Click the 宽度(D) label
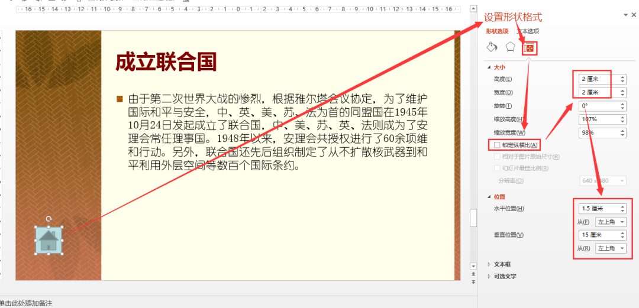639x308 pixels. coord(502,92)
